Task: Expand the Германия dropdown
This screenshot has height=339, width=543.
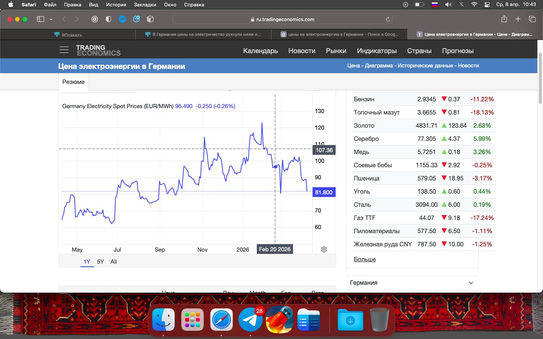Action: [412, 283]
